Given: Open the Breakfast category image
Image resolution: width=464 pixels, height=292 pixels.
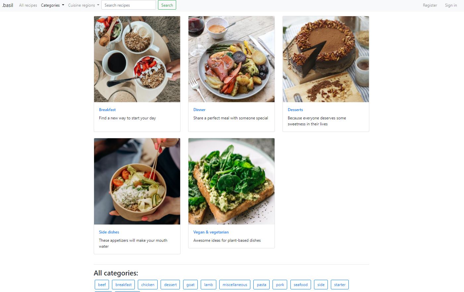Looking at the screenshot, I should 137,59.
